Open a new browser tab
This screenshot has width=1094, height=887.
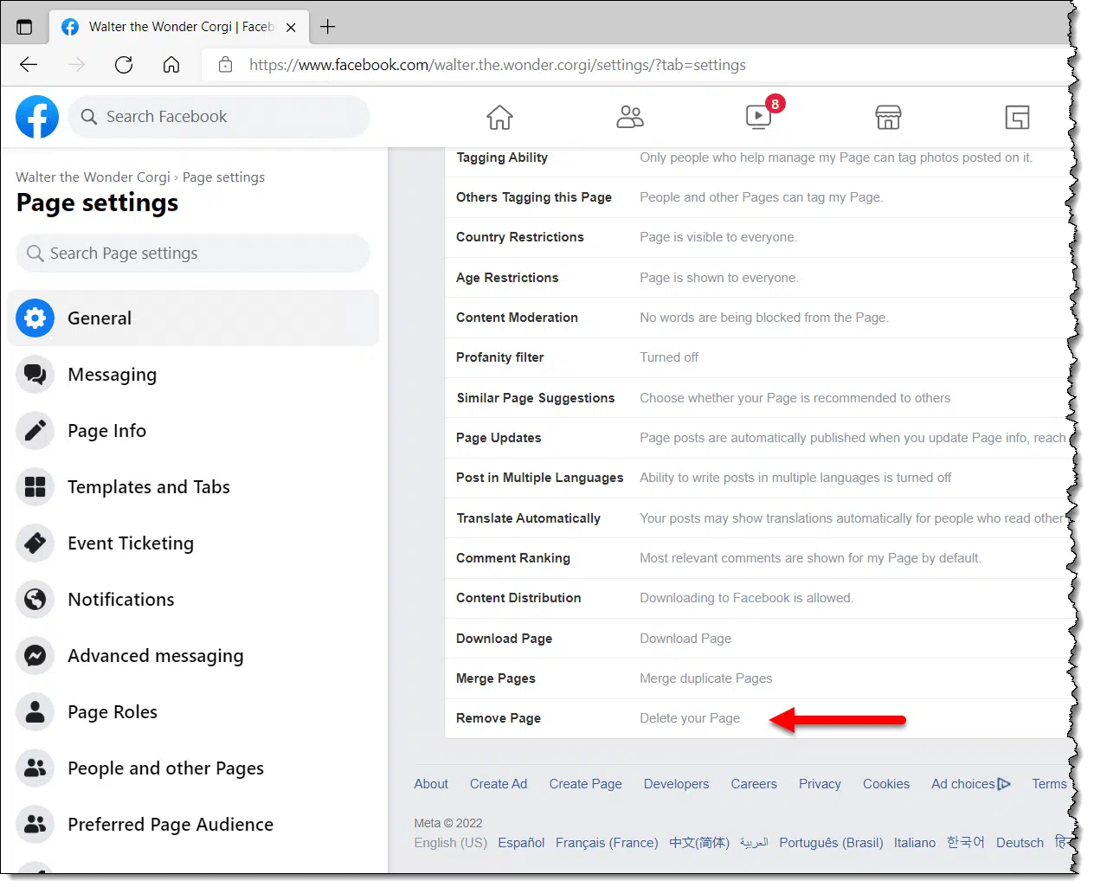327,27
